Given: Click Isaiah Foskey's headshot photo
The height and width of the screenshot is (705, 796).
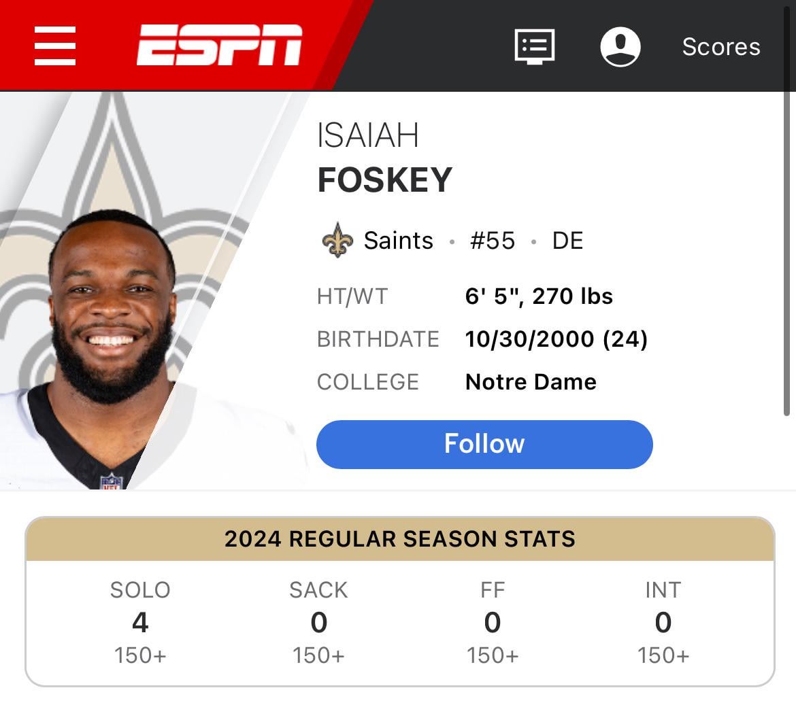Looking at the screenshot, I should [x=112, y=313].
